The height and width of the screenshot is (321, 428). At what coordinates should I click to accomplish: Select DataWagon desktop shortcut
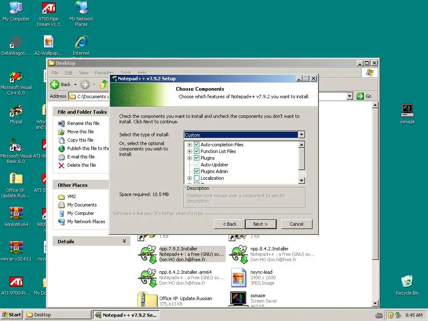point(15,45)
